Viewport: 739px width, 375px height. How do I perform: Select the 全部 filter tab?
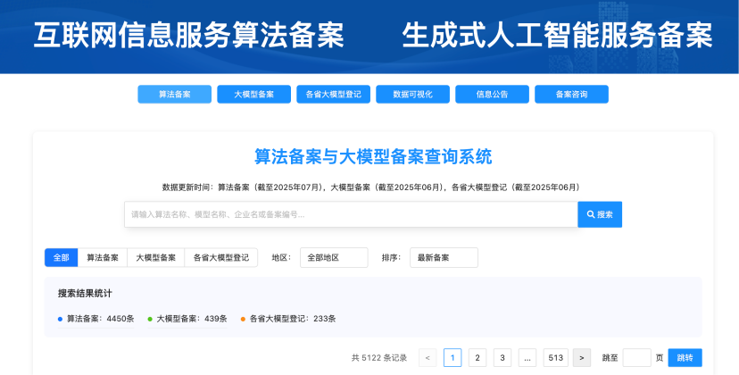pyautogui.click(x=62, y=258)
